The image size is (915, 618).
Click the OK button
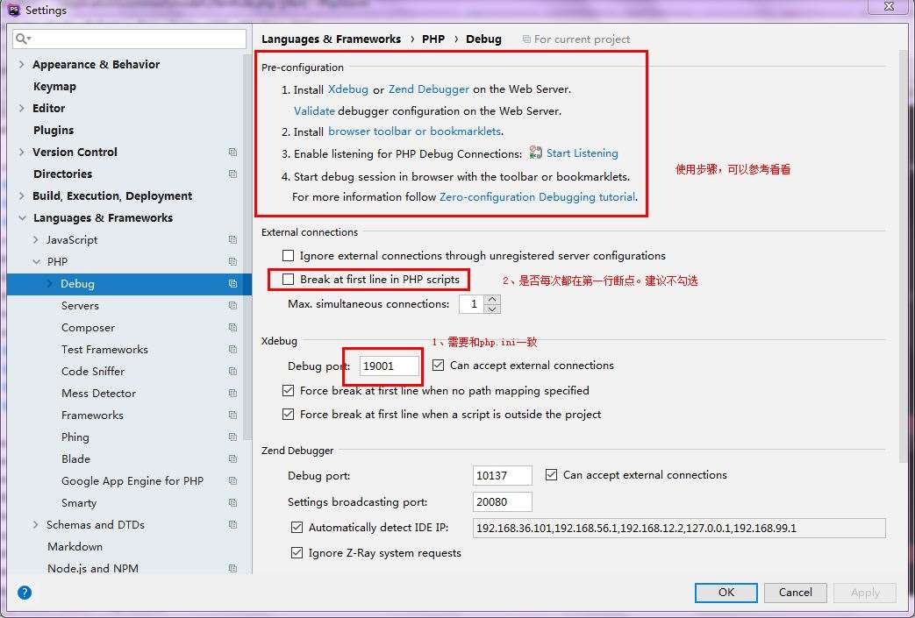coord(726,593)
